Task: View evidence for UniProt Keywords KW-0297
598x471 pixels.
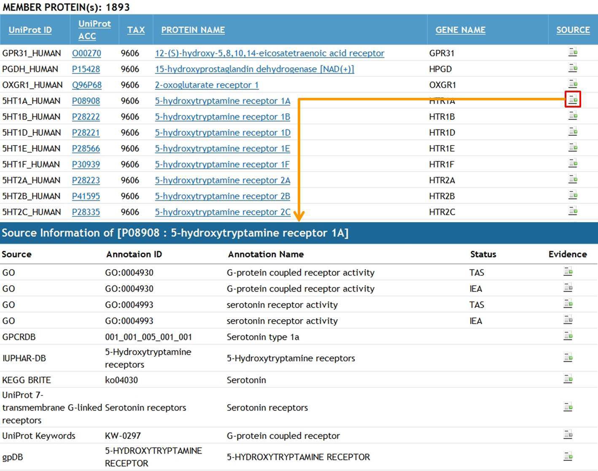Action: [568, 435]
